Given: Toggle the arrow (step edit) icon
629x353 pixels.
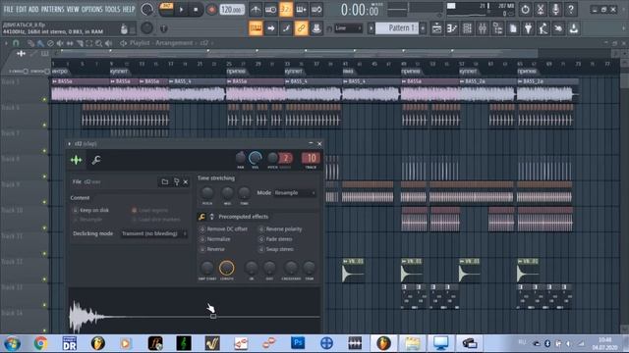Looking at the screenshot, I should 271,28.
